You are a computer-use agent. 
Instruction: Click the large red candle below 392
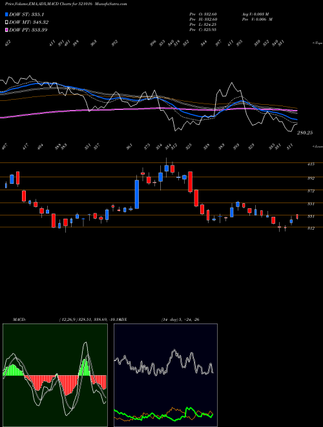click(x=191, y=182)
